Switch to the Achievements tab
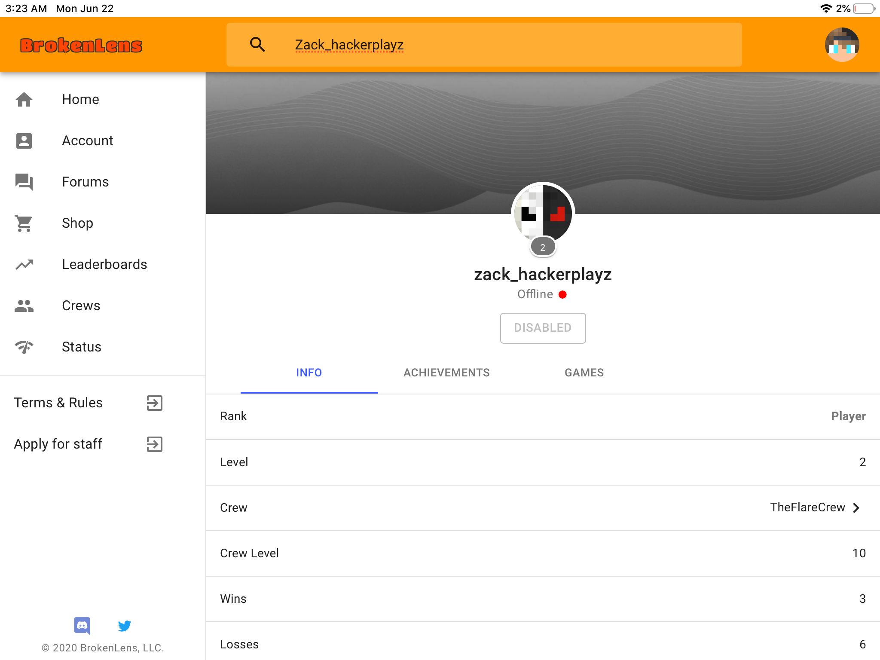The height and width of the screenshot is (660, 880). (x=446, y=373)
